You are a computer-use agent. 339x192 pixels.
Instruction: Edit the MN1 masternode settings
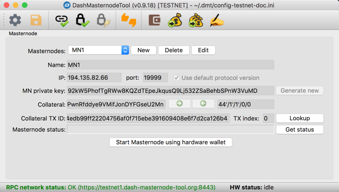(x=203, y=50)
